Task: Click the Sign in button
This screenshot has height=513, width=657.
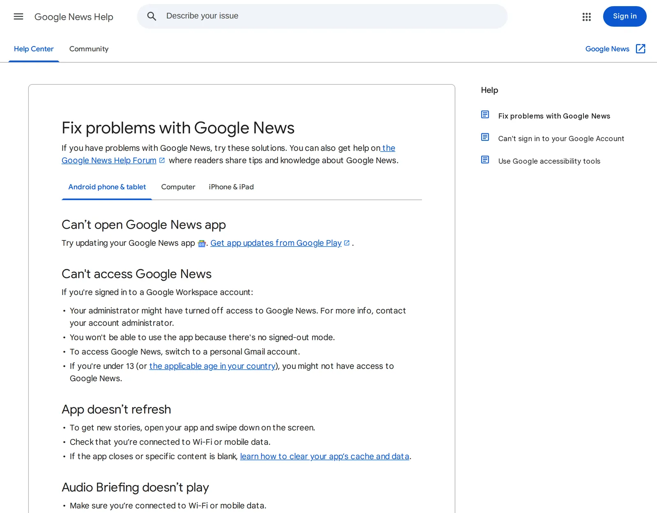Action: 625,16
